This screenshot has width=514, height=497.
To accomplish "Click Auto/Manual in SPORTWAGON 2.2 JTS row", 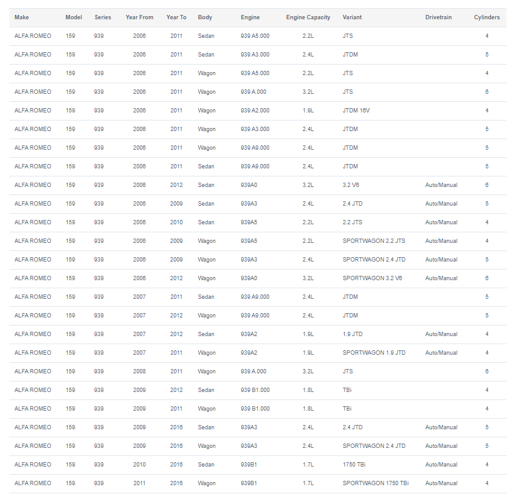I will click(x=441, y=241).
